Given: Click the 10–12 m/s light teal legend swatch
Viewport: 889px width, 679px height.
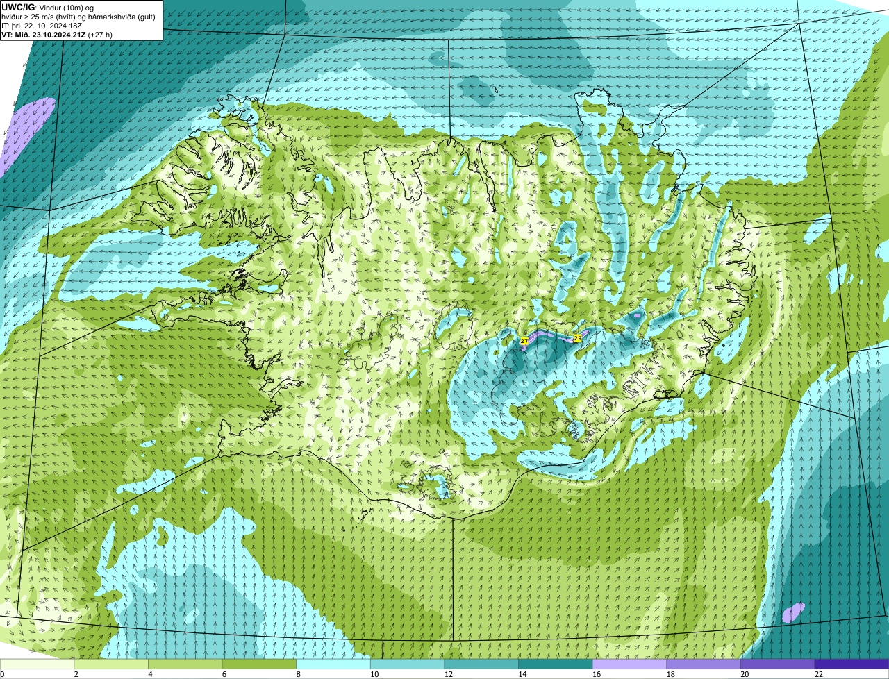Looking at the screenshot, I should (x=407, y=664).
